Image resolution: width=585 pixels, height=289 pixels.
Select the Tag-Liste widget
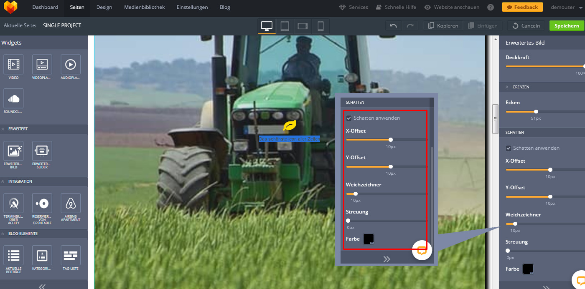[70, 256]
